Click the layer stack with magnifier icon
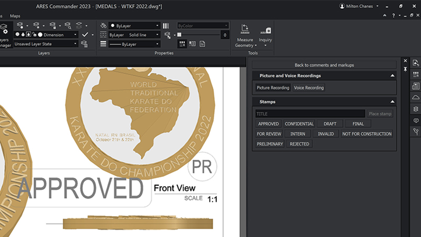421x237 pixels. click(x=68, y=25)
